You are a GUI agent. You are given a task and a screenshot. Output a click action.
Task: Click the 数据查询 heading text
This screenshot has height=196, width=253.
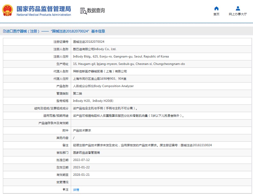96,11
